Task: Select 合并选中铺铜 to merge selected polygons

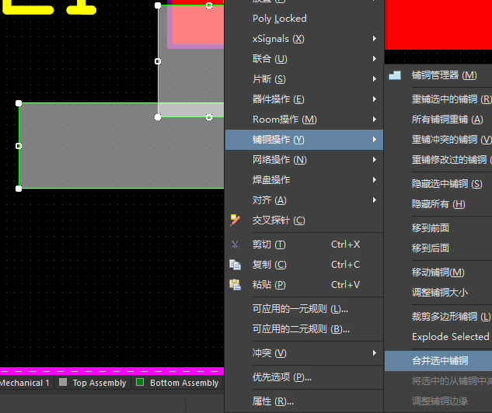Action: coord(440,361)
